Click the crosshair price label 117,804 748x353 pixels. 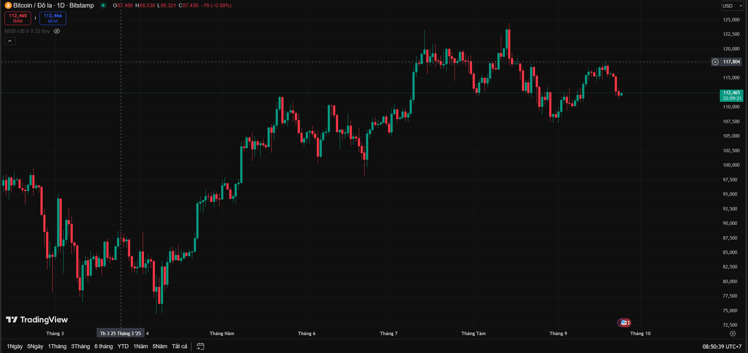click(732, 62)
